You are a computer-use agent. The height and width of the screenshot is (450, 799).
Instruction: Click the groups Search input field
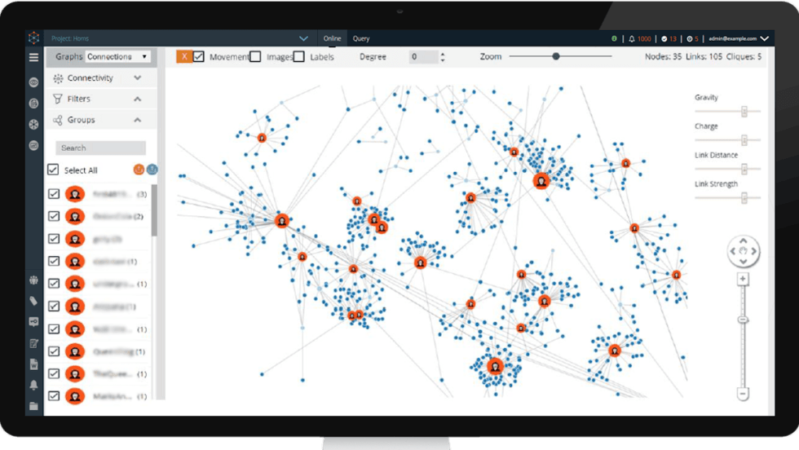click(x=100, y=148)
